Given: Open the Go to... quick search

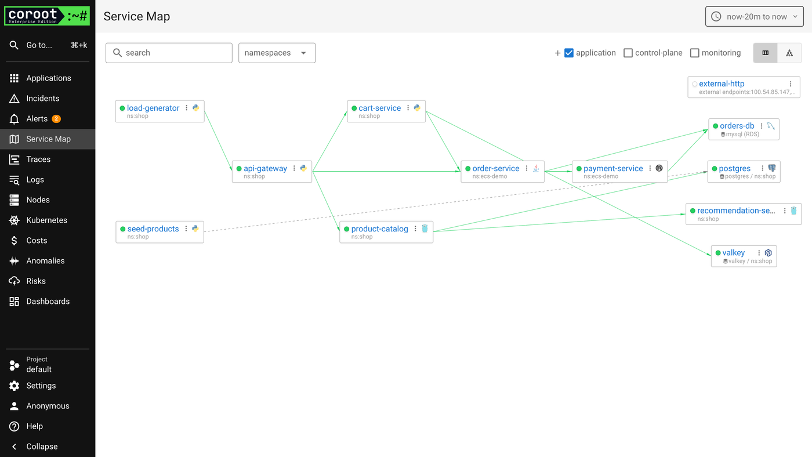Looking at the screenshot, I should (48, 45).
